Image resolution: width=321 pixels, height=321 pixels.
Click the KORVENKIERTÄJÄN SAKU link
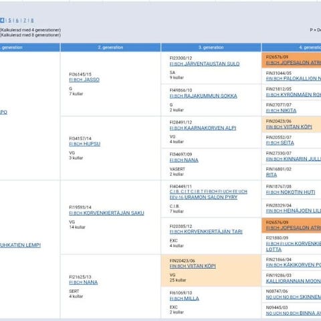pyautogui.click(x=106, y=213)
